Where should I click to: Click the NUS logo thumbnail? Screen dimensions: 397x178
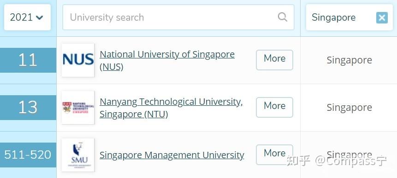pyautogui.click(x=78, y=60)
